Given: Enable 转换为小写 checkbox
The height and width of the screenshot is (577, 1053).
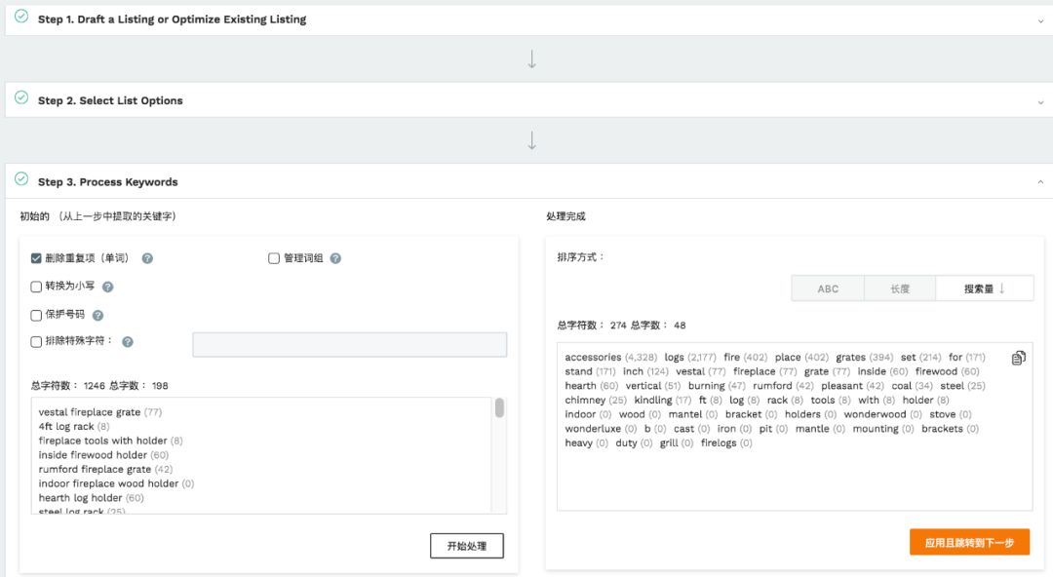Looking at the screenshot, I should (x=36, y=287).
